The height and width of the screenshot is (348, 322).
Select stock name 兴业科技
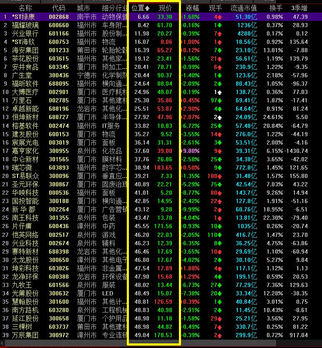pyautogui.click(x=25, y=244)
